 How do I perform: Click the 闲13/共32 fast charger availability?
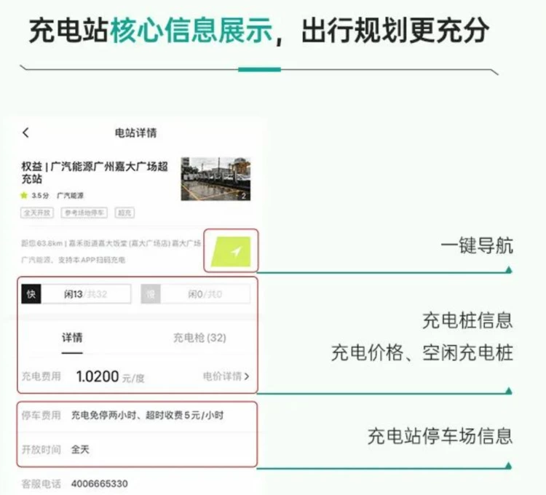point(86,294)
